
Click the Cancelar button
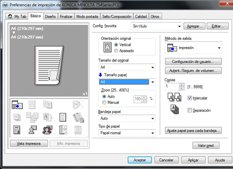tap(166, 160)
